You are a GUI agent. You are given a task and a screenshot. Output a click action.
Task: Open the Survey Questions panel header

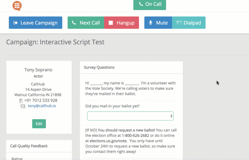[x=99, y=67]
